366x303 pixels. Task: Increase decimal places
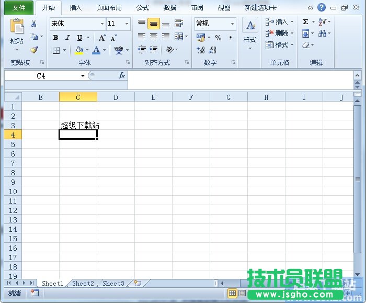click(201, 50)
